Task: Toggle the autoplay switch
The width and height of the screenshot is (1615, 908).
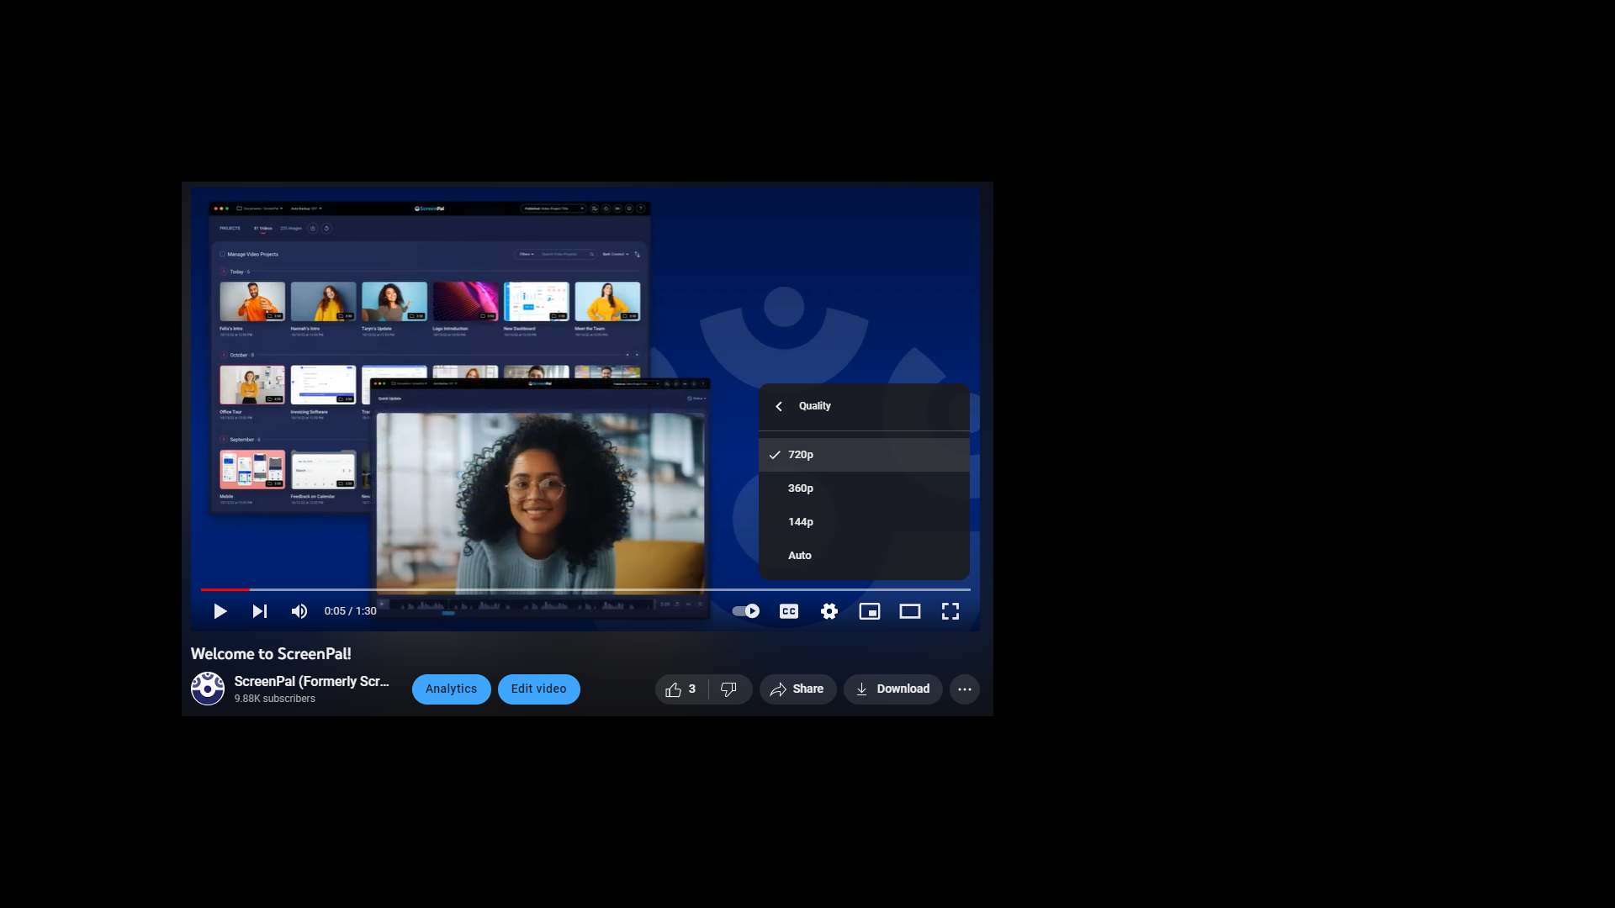Action: pyautogui.click(x=745, y=611)
